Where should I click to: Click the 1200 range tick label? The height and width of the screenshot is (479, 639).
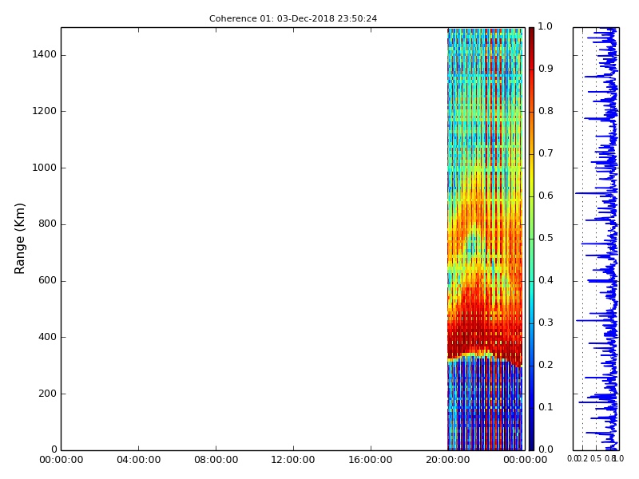(x=45, y=111)
